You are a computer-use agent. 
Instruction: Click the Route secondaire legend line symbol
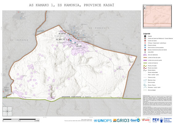pyautogui.click(x=145, y=68)
